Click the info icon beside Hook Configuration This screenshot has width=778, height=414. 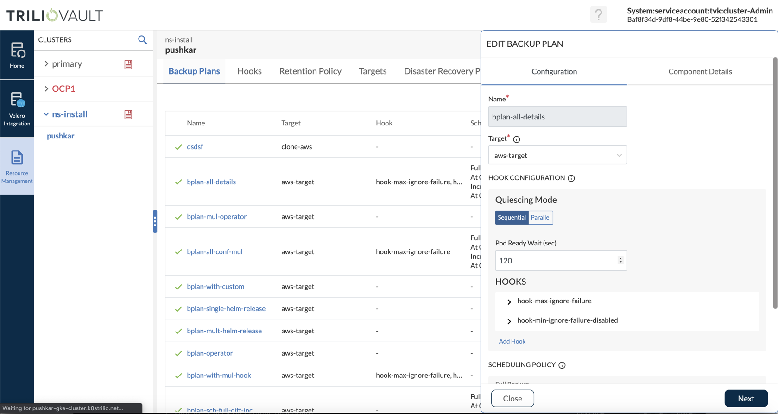(571, 178)
